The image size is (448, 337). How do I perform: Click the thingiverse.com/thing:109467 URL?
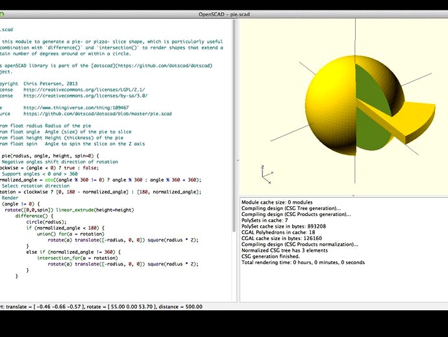[76, 107]
